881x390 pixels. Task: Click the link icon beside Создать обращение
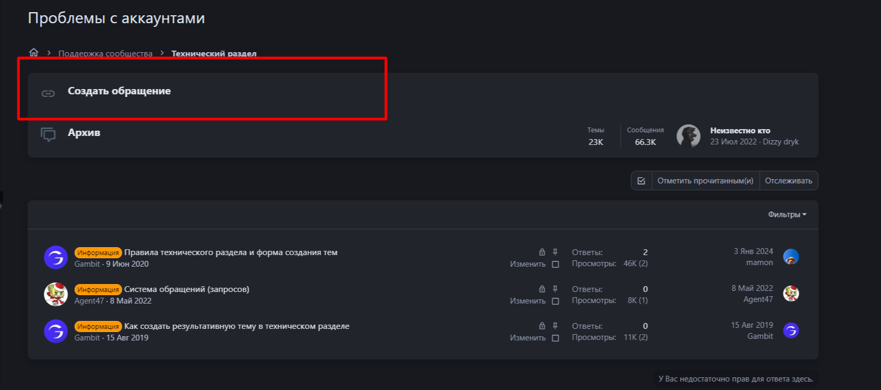point(48,93)
